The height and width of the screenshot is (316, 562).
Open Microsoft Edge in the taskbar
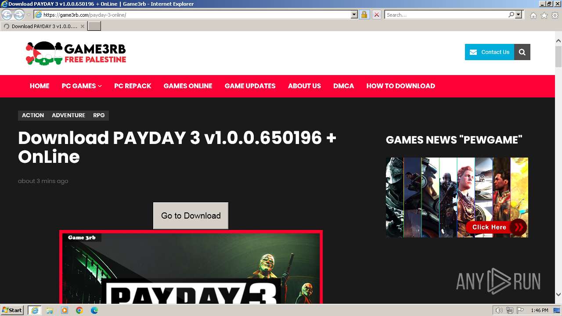tap(94, 310)
